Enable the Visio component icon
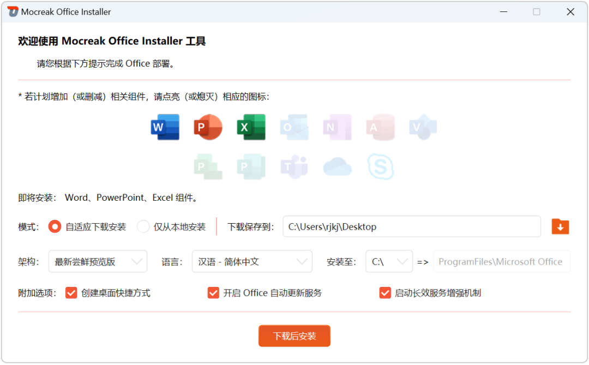The width and height of the screenshot is (589, 365). [x=423, y=127]
